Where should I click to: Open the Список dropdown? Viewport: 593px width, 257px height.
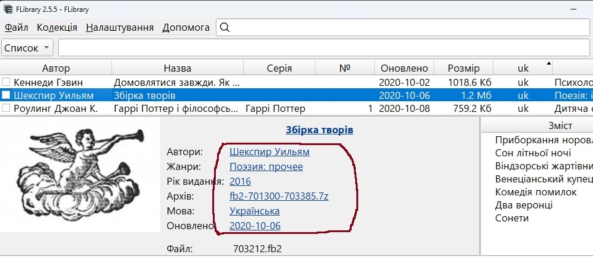[27, 48]
